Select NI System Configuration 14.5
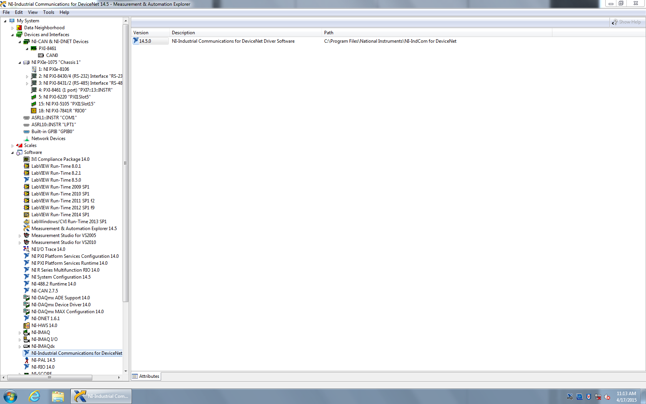The image size is (646, 404). pos(61,277)
